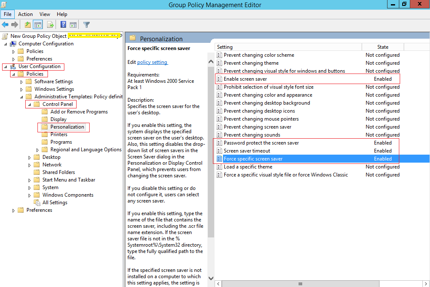Click the Up one level folder icon
The width and height of the screenshot is (430, 287).
coord(27,25)
